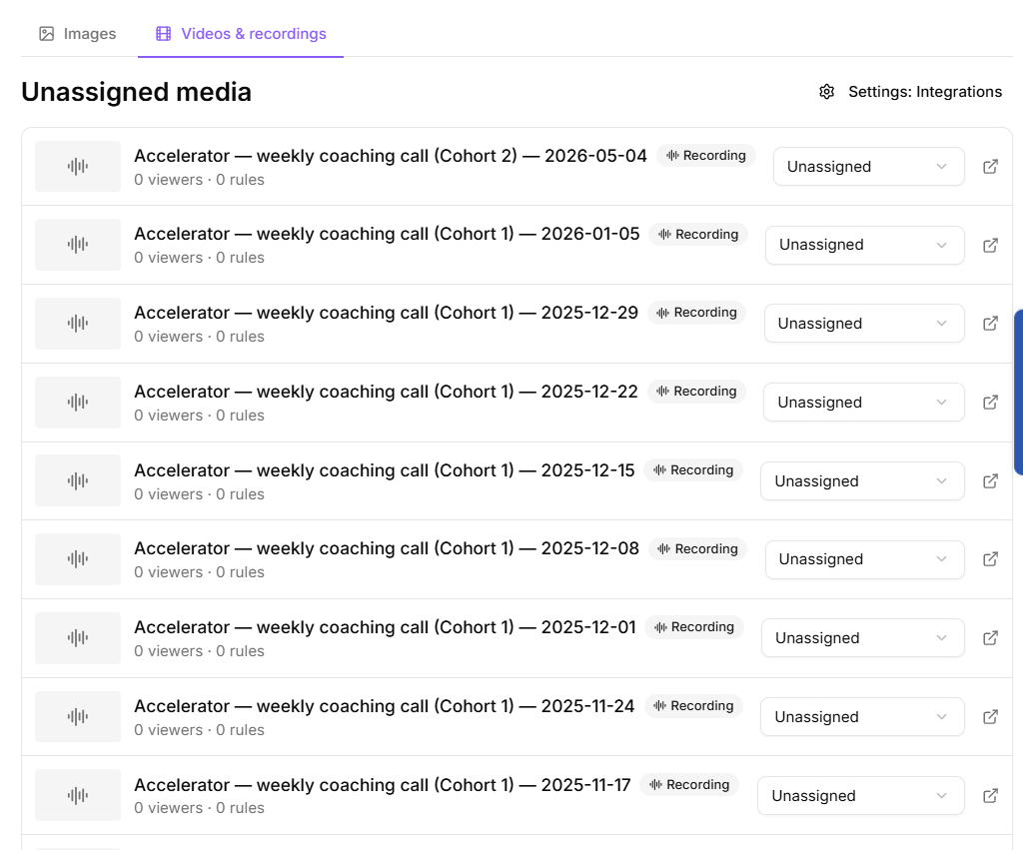
Task: Open the Cohort 1 call titled 2025-12-22
Action: pyautogui.click(x=387, y=392)
